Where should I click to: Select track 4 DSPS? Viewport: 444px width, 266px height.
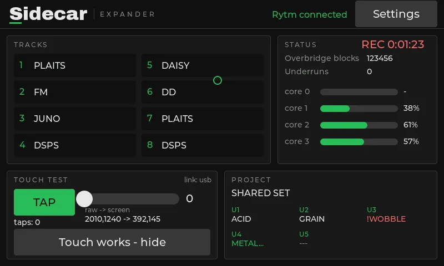click(75, 145)
